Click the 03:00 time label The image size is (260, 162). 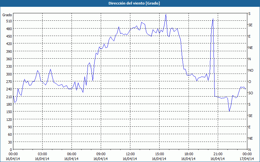[42, 154]
